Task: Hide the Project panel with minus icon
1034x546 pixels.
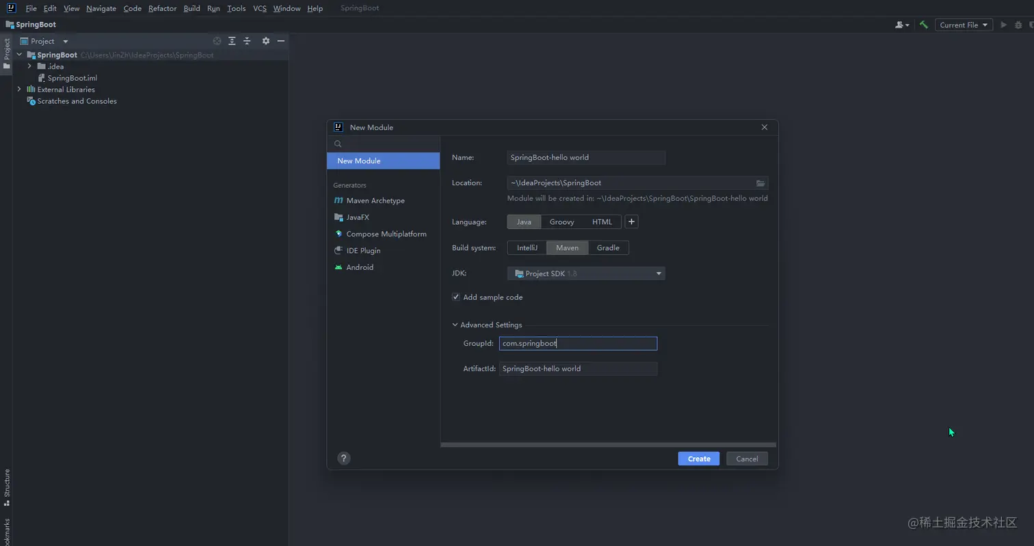Action: point(280,41)
